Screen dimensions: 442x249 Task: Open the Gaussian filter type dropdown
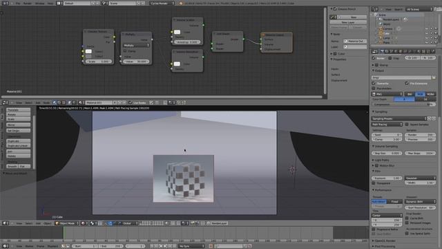coord(421,178)
